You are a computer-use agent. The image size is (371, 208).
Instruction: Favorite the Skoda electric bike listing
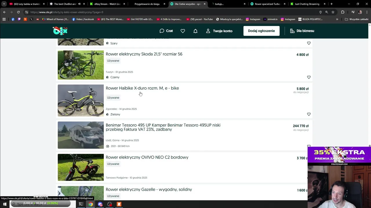tap(309, 77)
